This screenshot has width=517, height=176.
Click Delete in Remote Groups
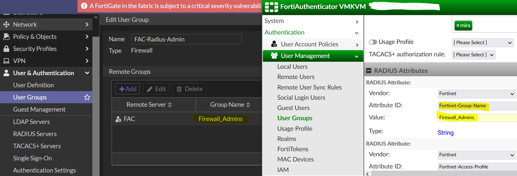(189, 89)
